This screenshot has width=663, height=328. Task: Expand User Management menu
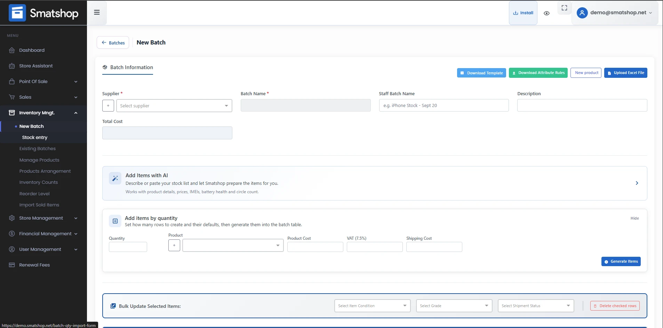[x=43, y=249]
